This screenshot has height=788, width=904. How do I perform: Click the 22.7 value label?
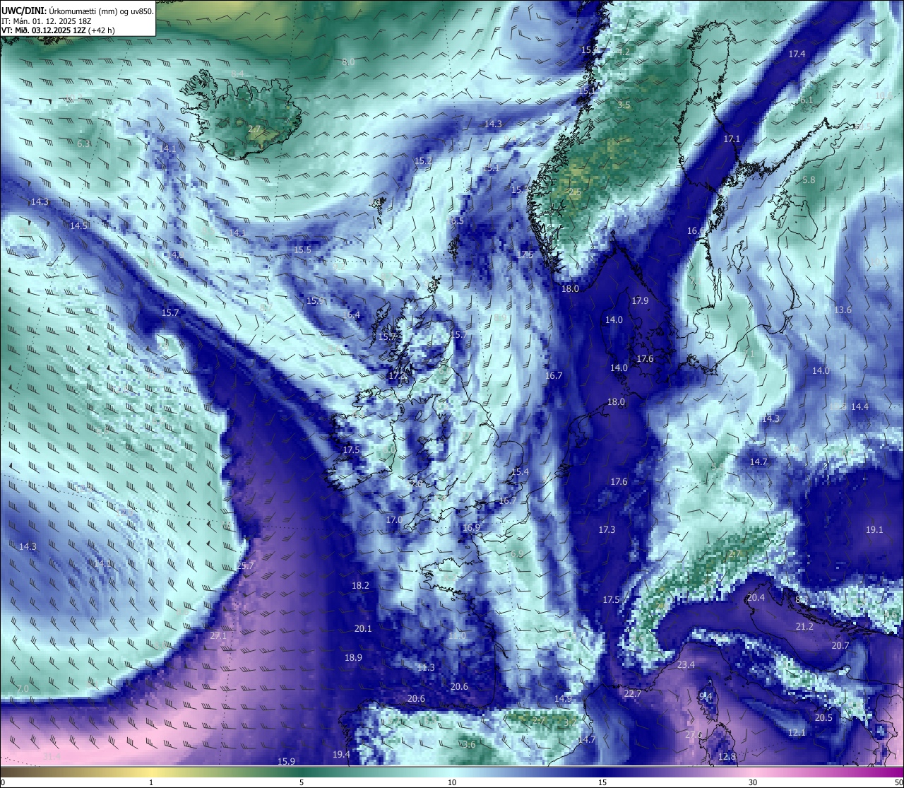coord(632,693)
